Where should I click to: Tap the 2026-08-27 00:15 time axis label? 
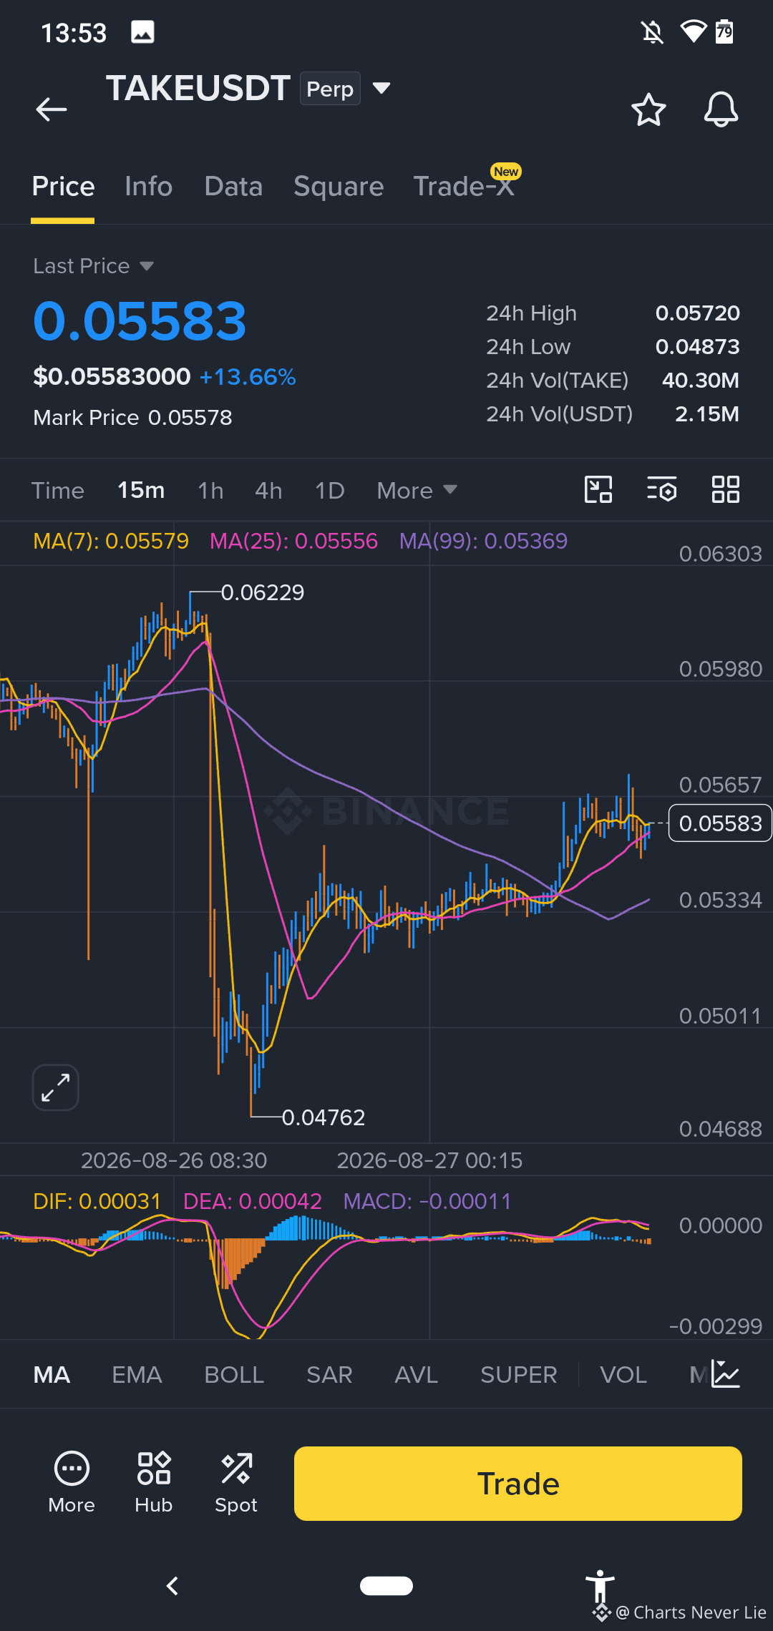coord(429,1160)
